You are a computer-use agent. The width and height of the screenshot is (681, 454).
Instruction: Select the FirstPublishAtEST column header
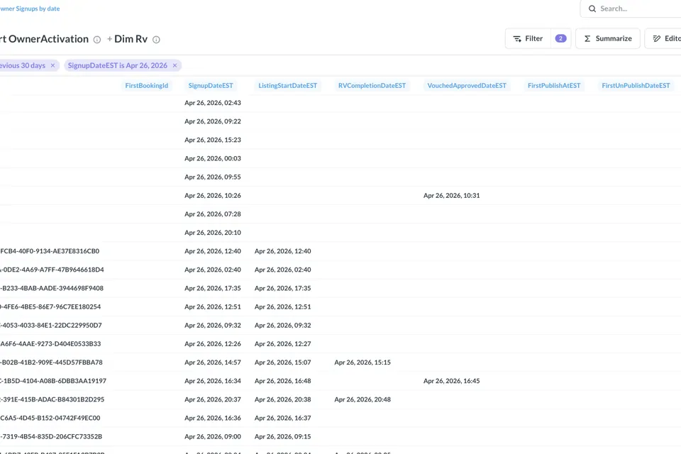coord(554,86)
